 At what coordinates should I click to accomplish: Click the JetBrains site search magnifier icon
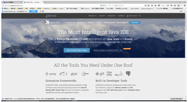140,16
